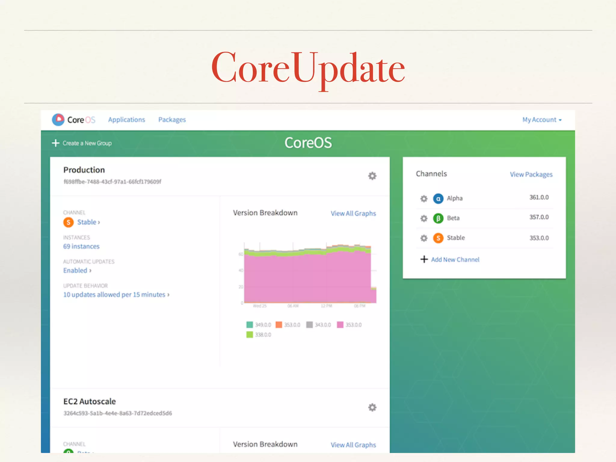The image size is (616, 462).
Task: Open Beta channel settings gear
Action: coord(424,218)
